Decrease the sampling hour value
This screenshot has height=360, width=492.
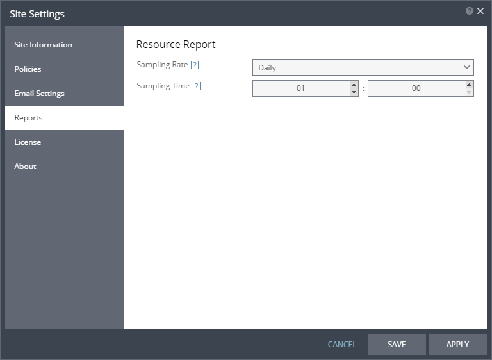tap(354, 92)
